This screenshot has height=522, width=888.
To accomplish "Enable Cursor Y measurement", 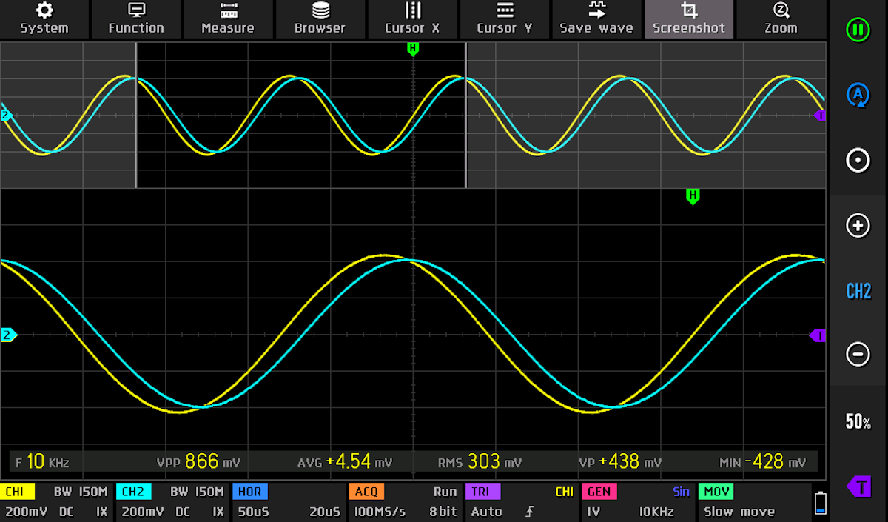I will click(x=504, y=19).
